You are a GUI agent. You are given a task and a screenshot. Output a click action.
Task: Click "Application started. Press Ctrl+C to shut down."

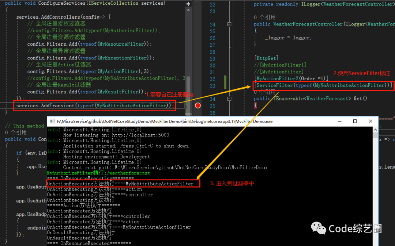127,146
